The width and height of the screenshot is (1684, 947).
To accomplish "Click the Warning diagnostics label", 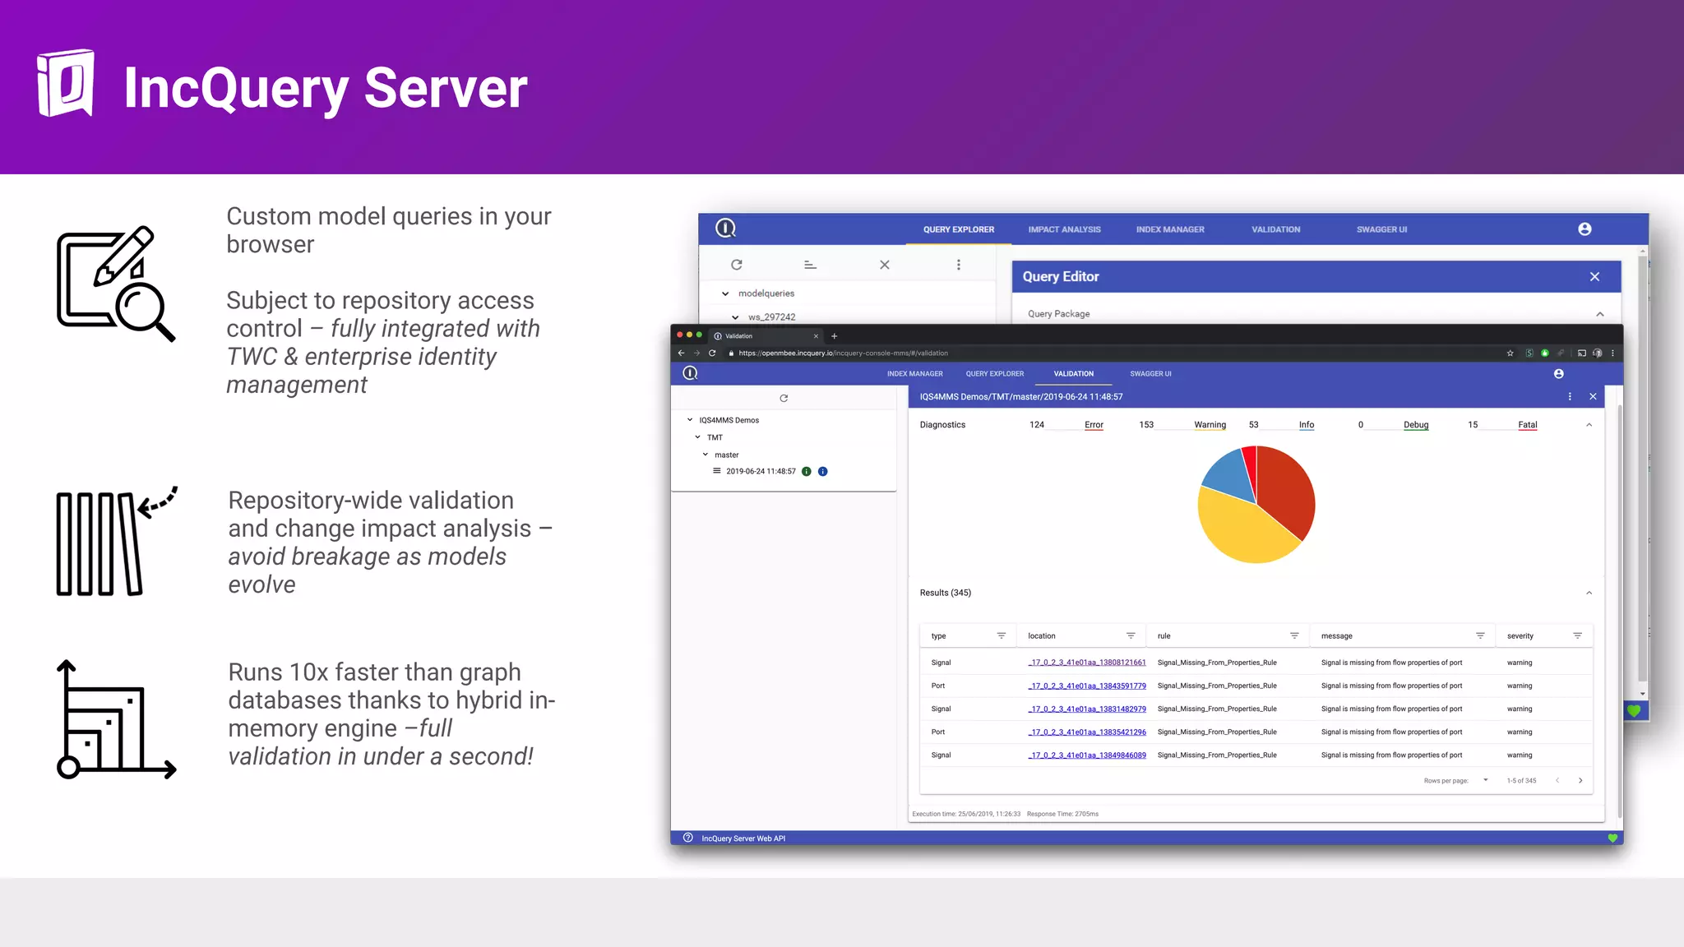I will [x=1210, y=425].
